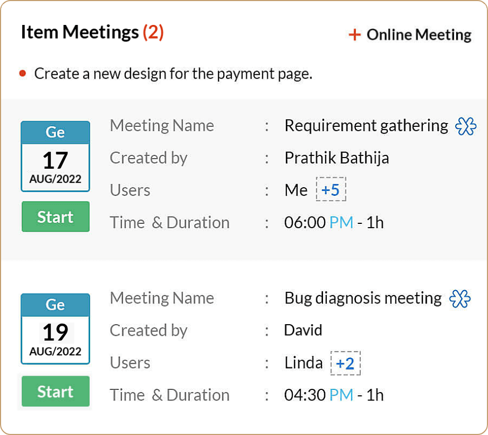This screenshot has height=435, width=488.
Task: Click the Online Meeting link
Action: pyautogui.click(x=417, y=34)
